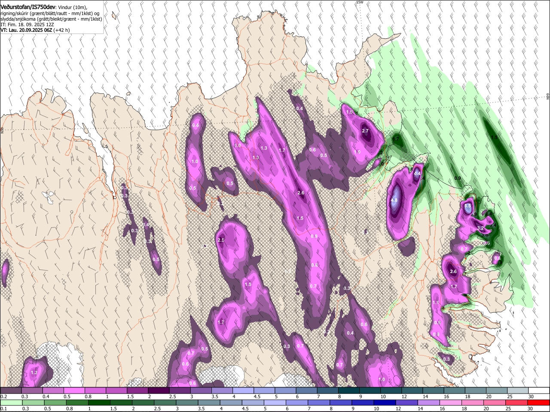
Task: Click the 15W longitude label
Action: (x=360, y=2)
